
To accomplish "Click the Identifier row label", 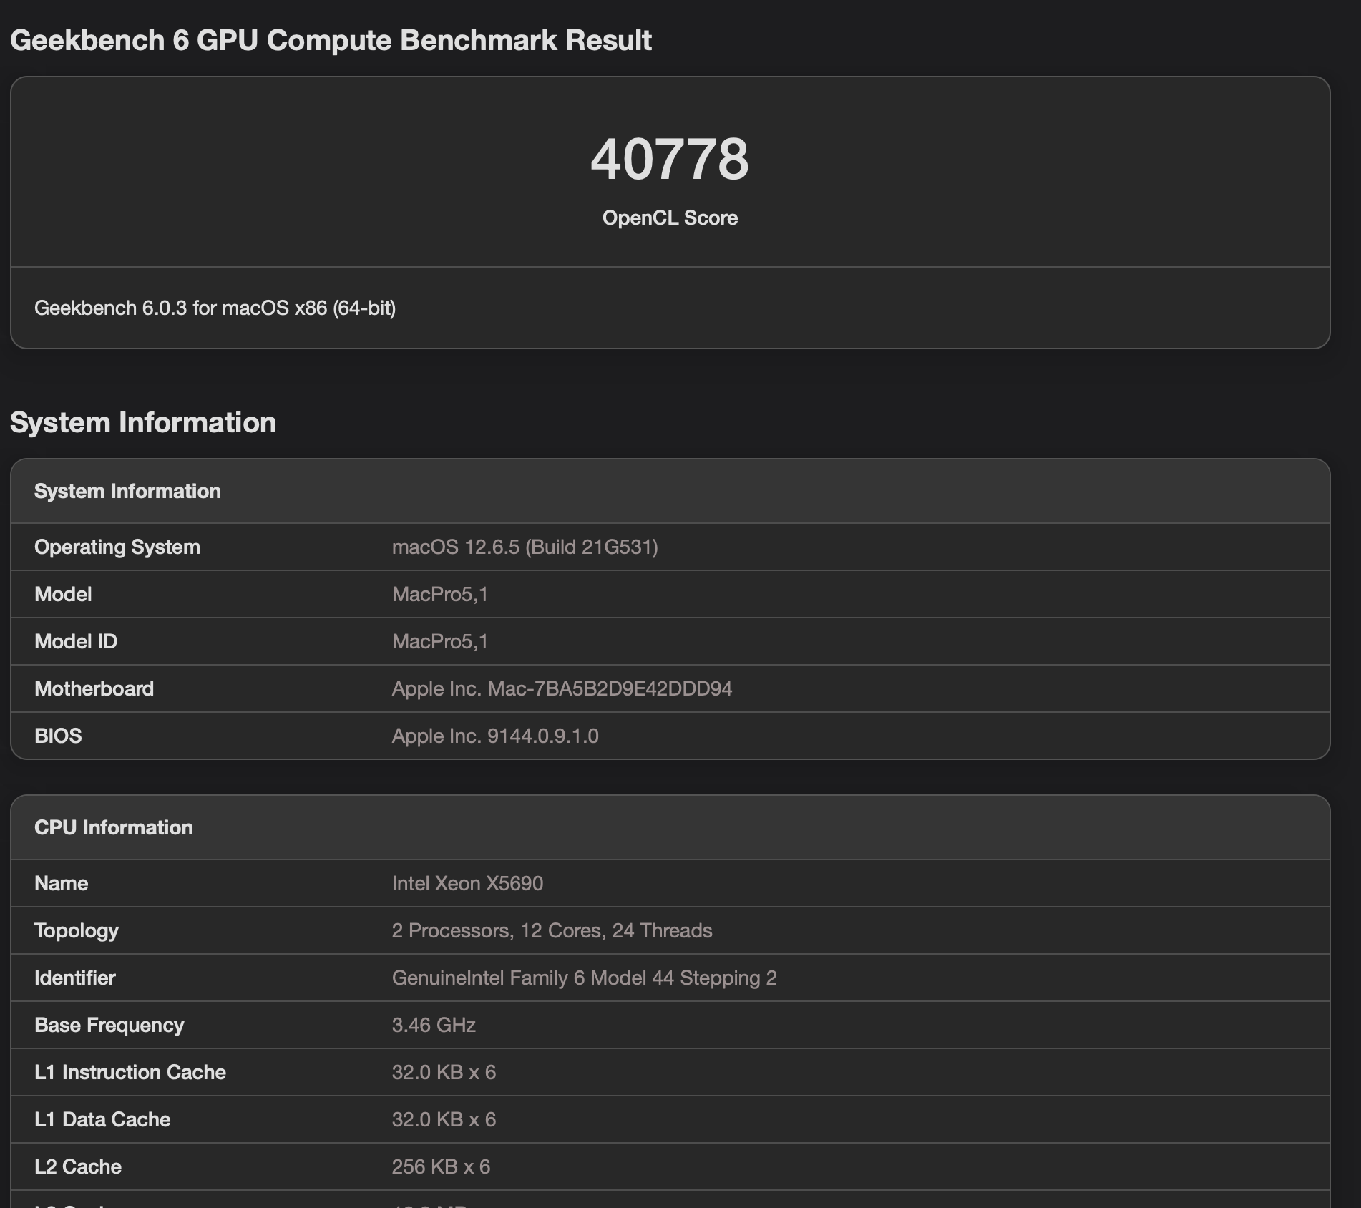I will [74, 978].
